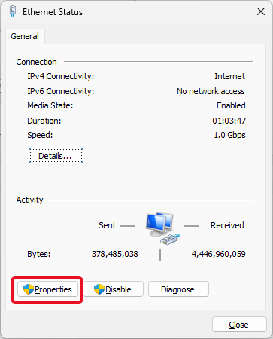Click the Speed value 1.0 Gbps
Screen dimensions: 273x339
(229, 135)
